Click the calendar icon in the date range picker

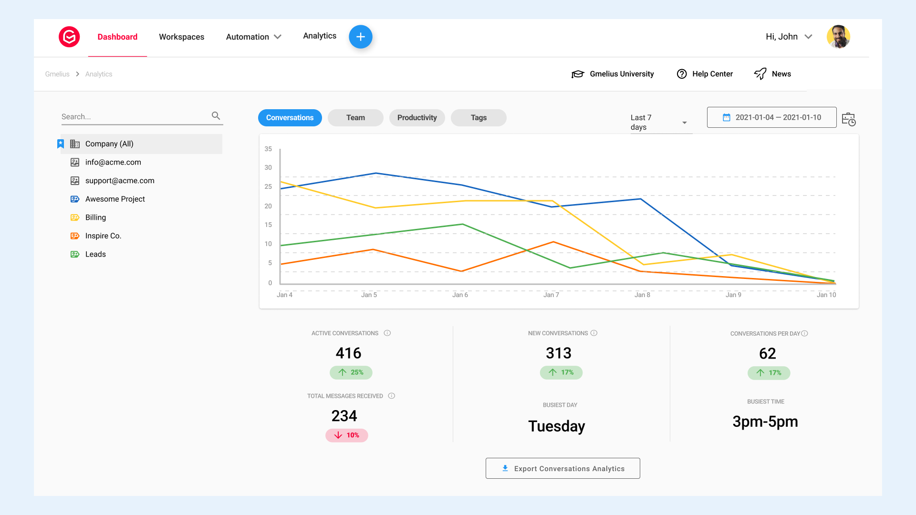[x=727, y=117]
